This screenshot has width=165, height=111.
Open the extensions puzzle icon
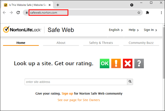pos(148,12)
